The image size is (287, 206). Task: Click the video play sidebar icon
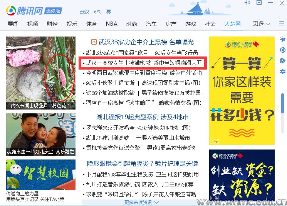coord(283,61)
